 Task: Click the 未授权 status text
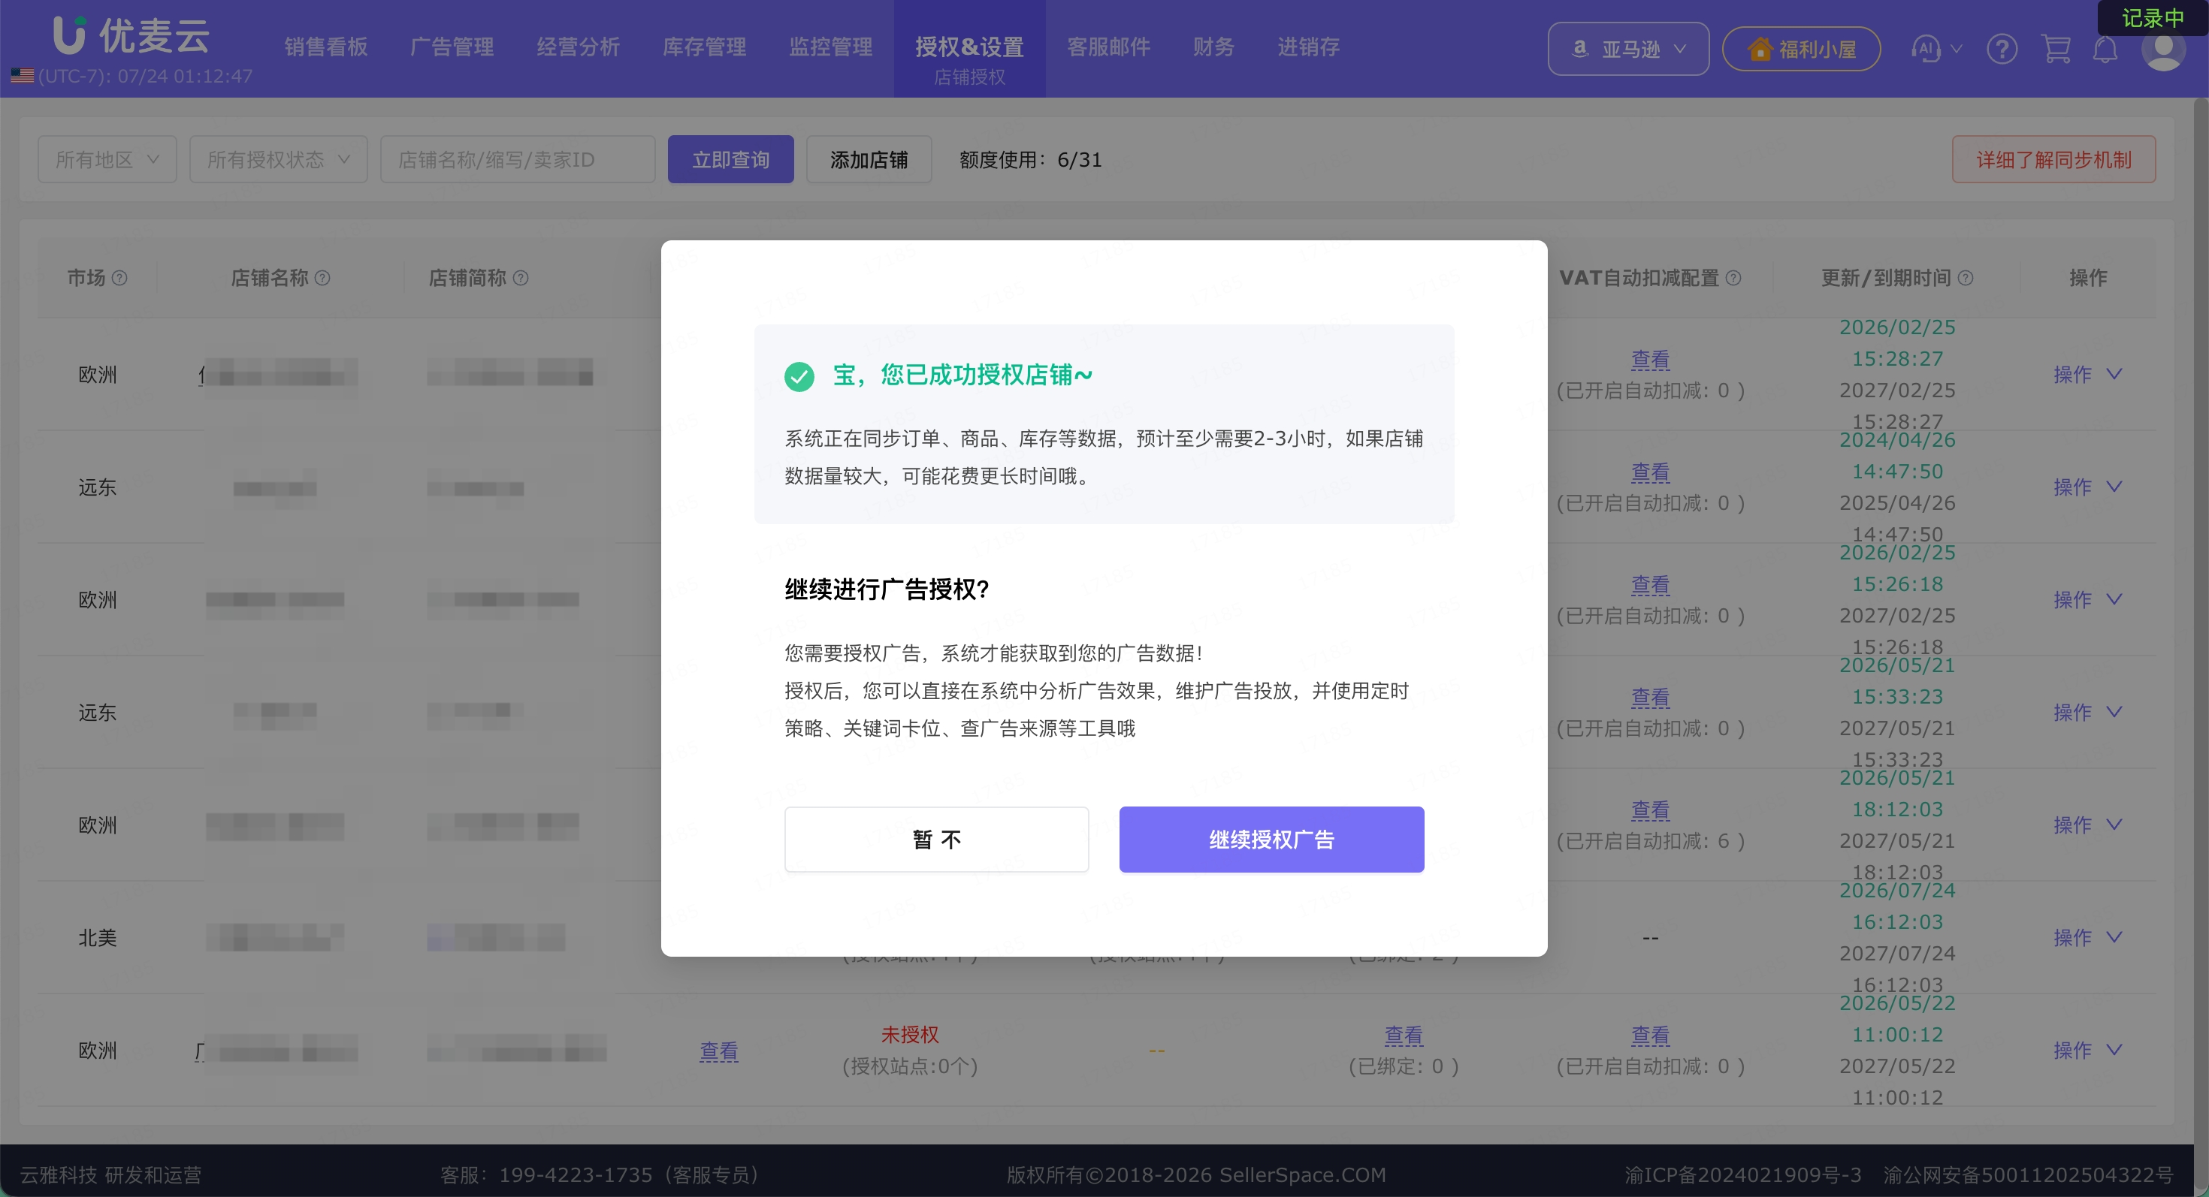[x=910, y=1035]
